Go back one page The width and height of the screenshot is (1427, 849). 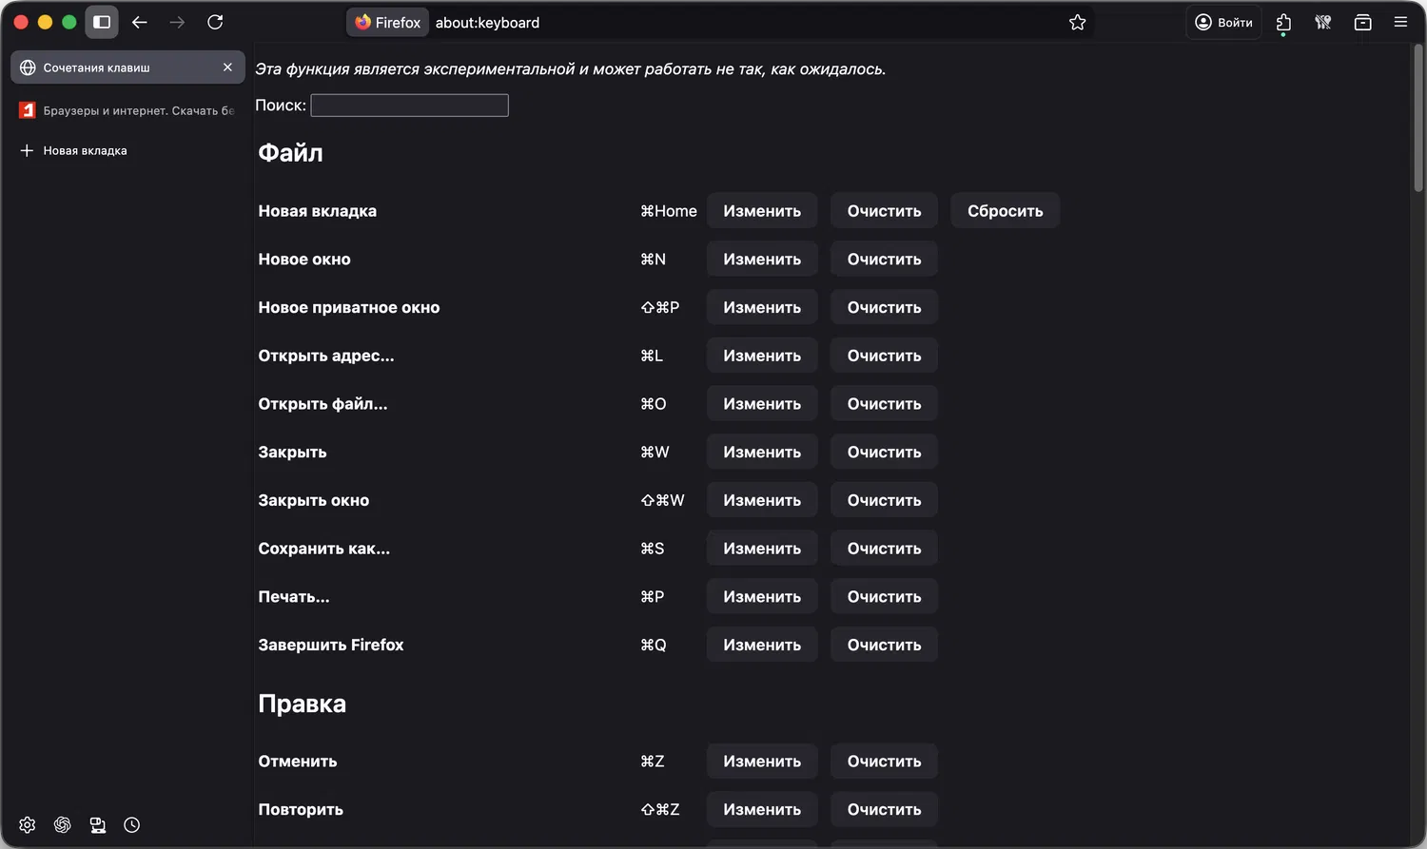pyautogui.click(x=140, y=22)
